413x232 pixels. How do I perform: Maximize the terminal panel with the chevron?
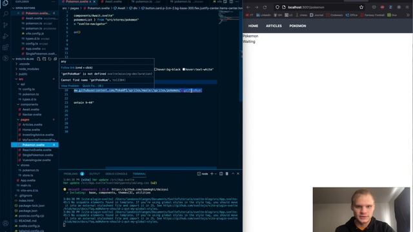point(233,173)
